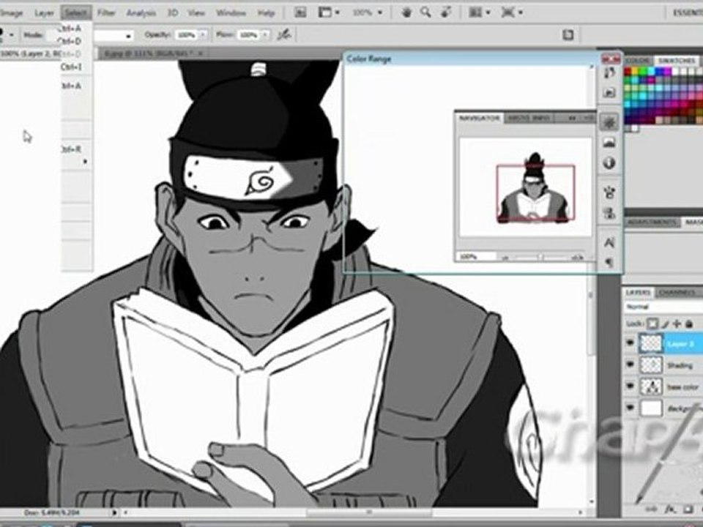Image resolution: width=703 pixels, height=527 pixels.
Task: Open the Image menu
Action: (x=11, y=13)
